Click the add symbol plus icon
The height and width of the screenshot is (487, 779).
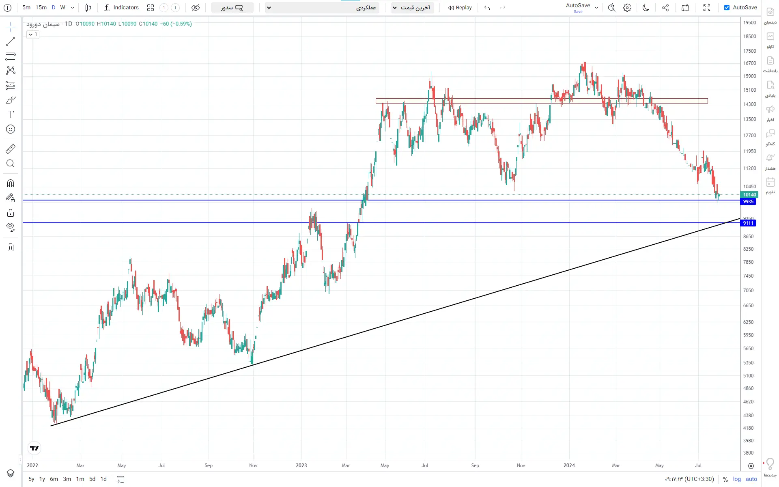tap(7, 8)
